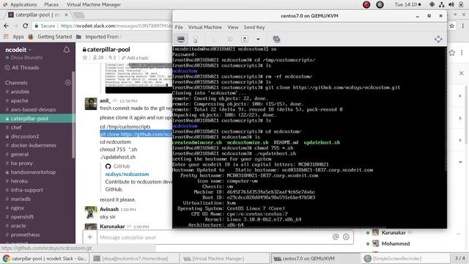This screenshot has height=264, width=469.
Task: View channel member list (28 members)
Action: pyautogui.click(x=98, y=57)
